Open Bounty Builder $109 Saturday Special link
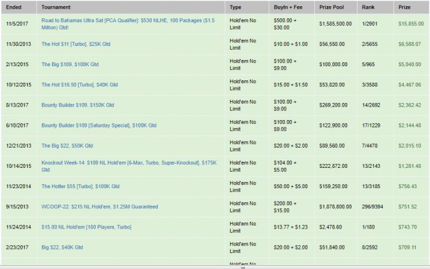Screen dimensions: 430x269 [x=99, y=126]
